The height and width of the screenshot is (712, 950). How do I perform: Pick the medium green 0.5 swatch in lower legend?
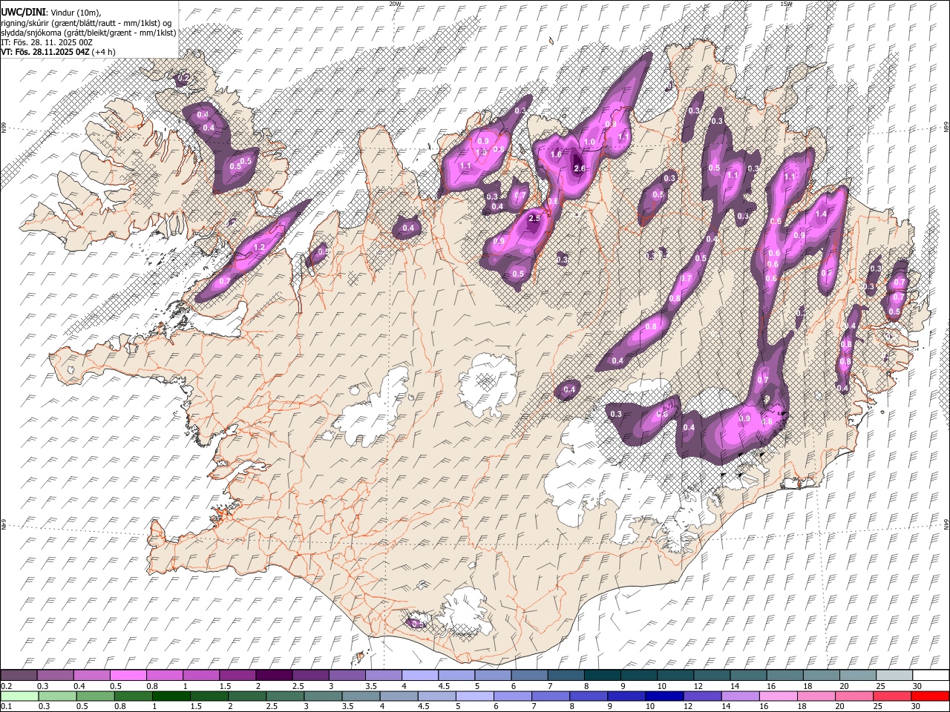[x=96, y=696]
